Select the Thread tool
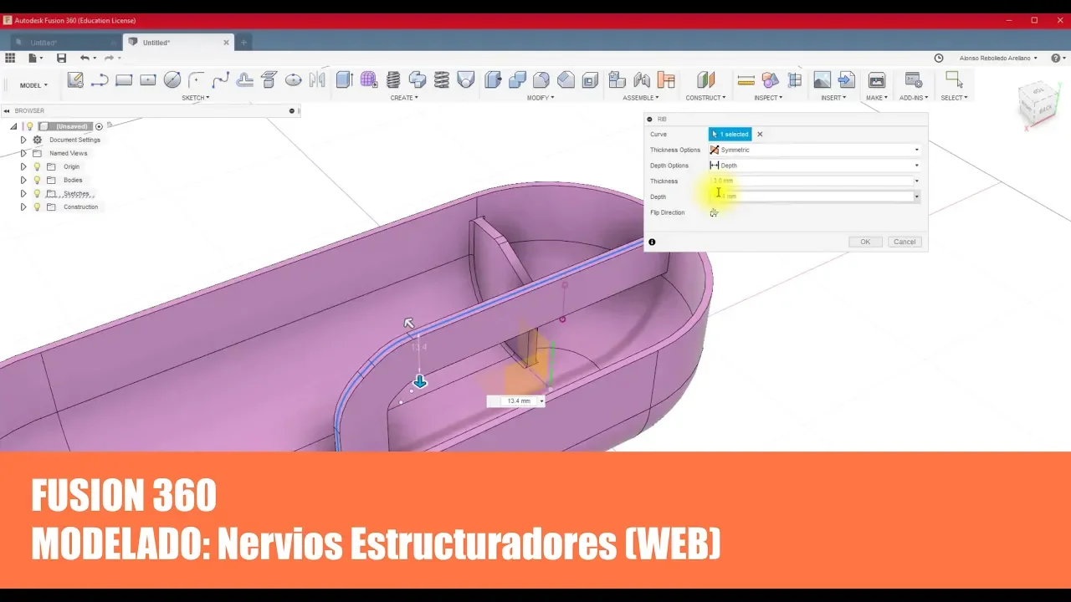Viewport: 1071px width, 602px height. pyautogui.click(x=393, y=80)
